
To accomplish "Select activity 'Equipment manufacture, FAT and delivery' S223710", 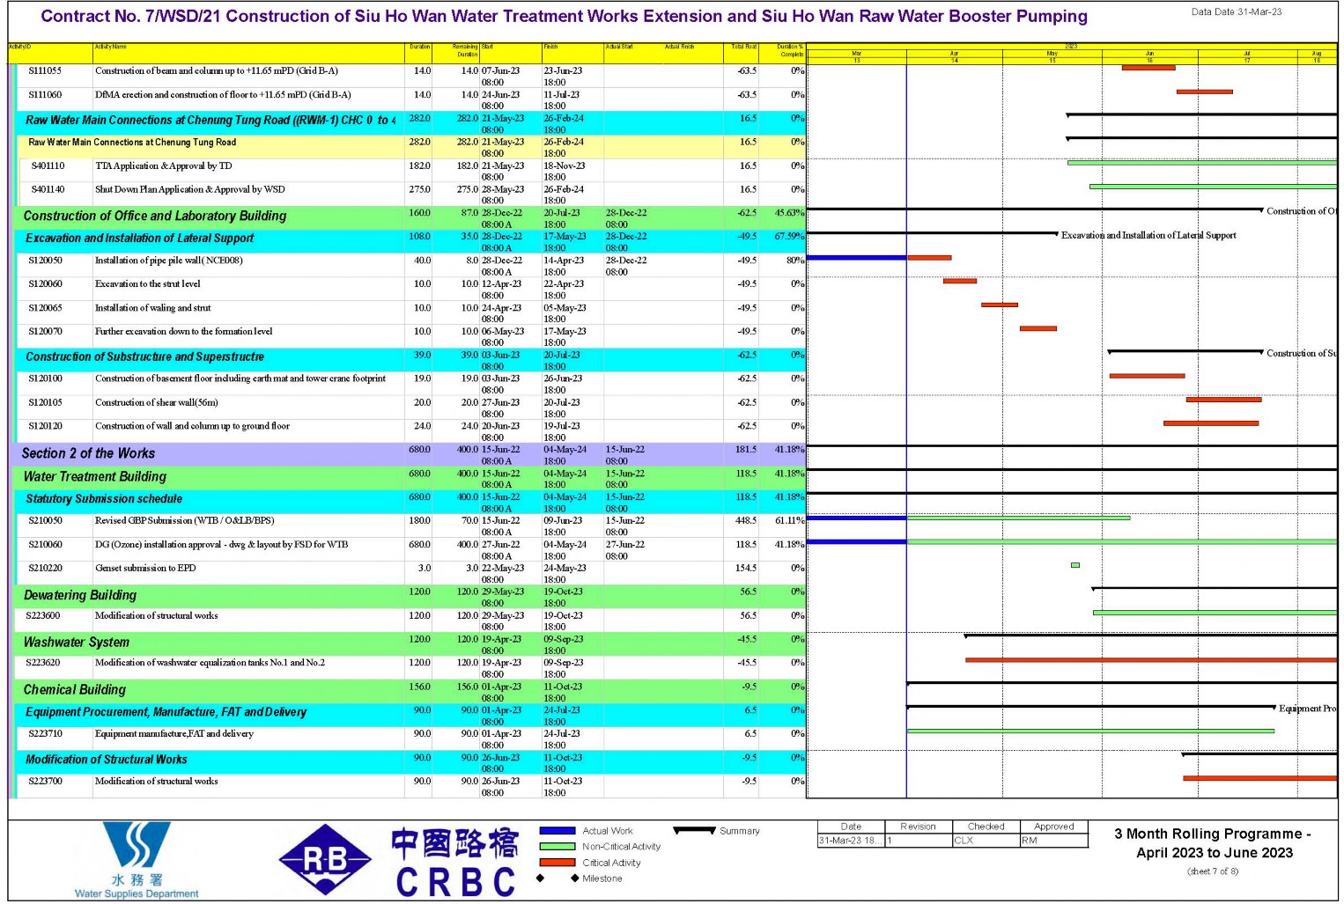I will (174, 734).
